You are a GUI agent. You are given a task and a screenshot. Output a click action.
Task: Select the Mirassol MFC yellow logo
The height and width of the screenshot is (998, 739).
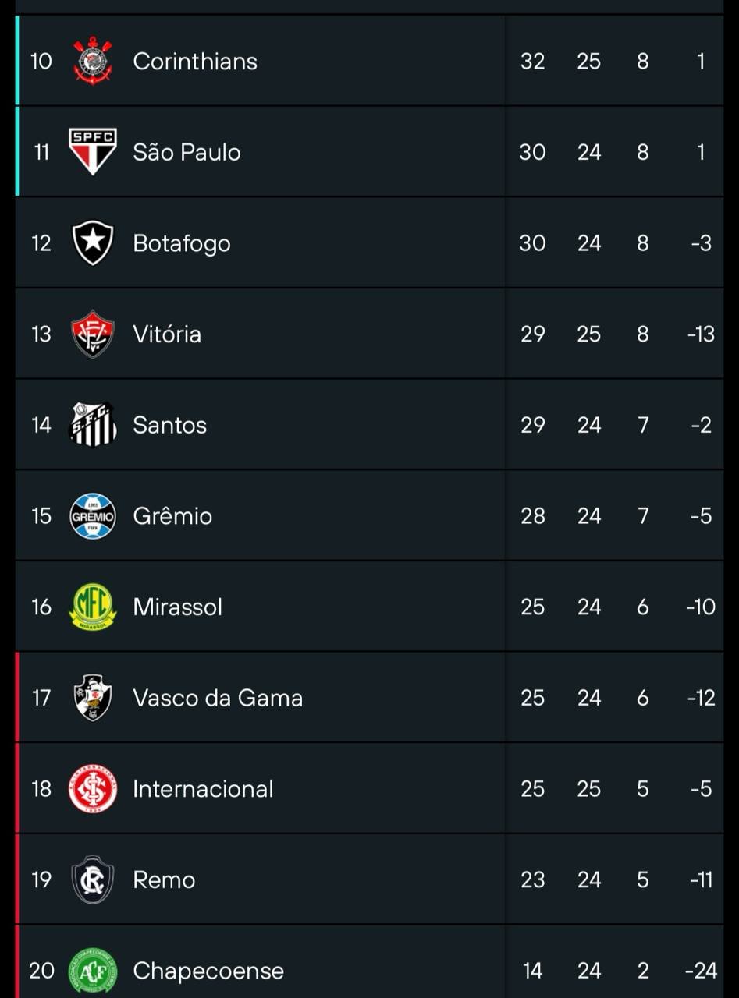(93, 607)
